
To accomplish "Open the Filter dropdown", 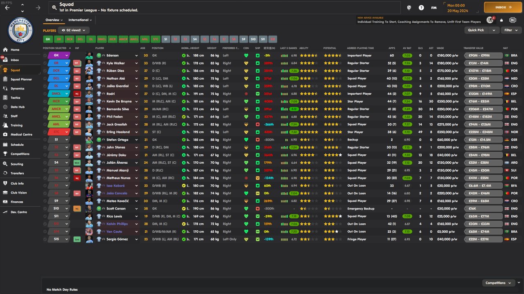I will coord(511,30).
